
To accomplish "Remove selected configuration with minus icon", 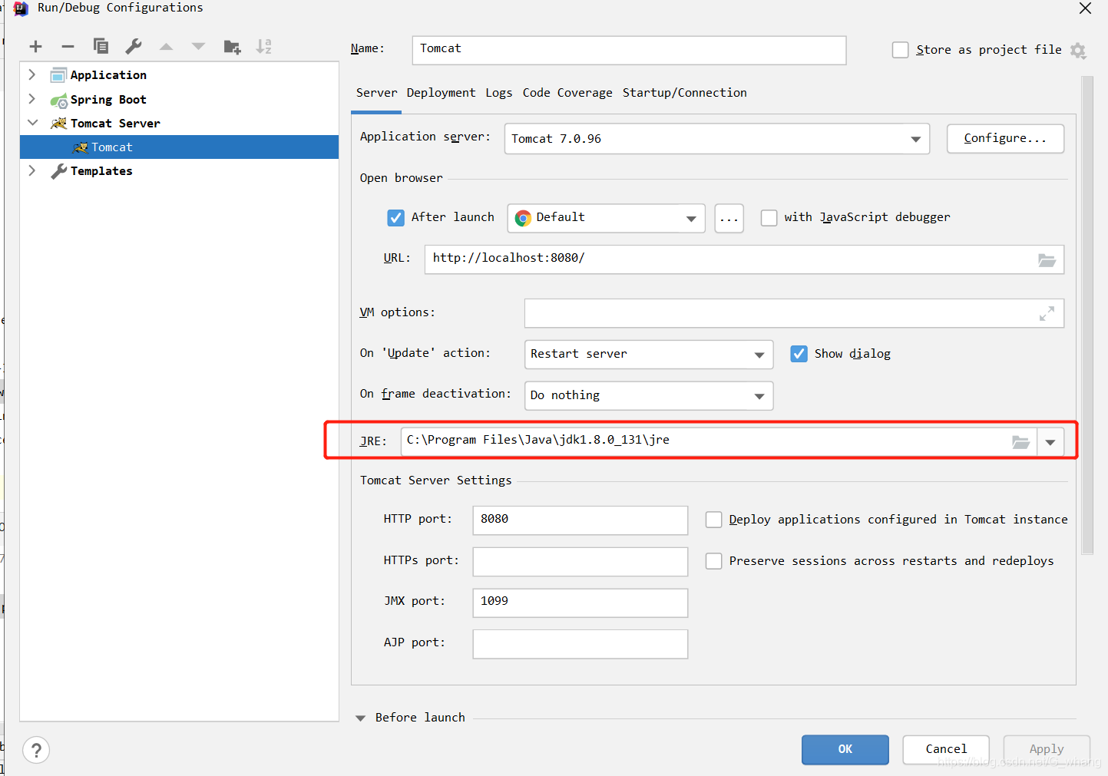I will pyautogui.click(x=68, y=47).
